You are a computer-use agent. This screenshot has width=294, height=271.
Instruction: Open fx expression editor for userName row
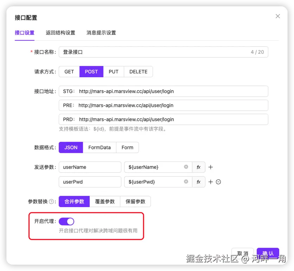pos(199,167)
